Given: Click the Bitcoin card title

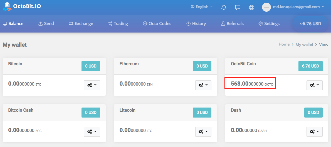Looking at the screenshot, I should click(x=15, y=64).
